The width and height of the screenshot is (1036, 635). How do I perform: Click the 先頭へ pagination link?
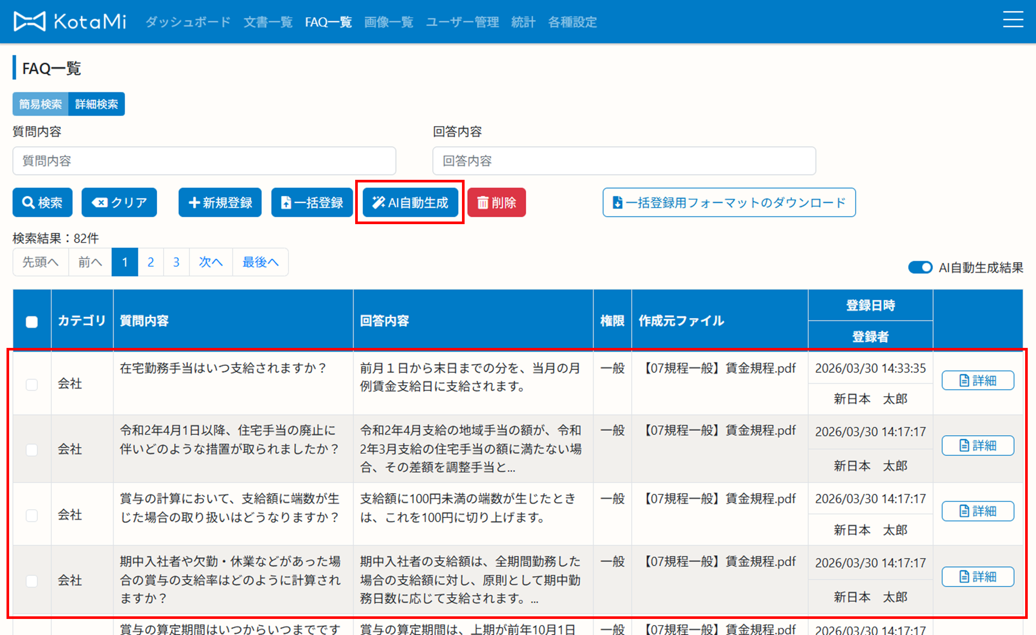coord(40,262)
